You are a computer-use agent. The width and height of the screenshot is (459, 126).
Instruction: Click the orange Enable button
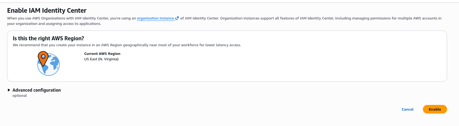(x=435, y=109)
